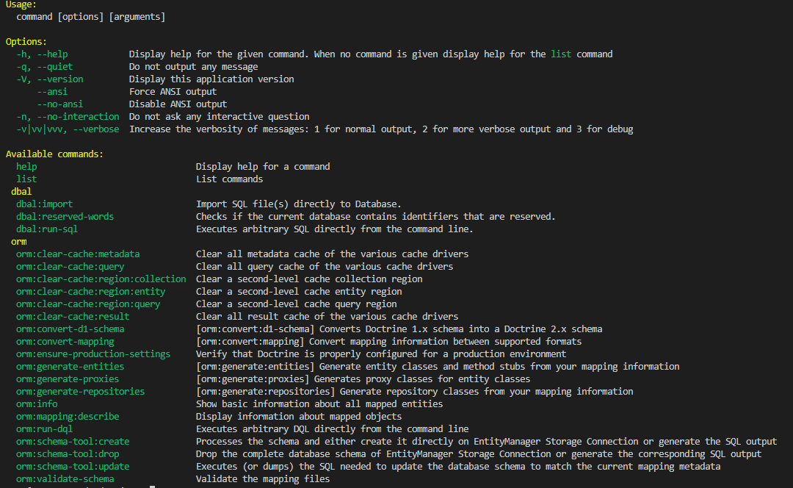The width and height of the screenshot is (793, 488).
Task: Click the '[orm:generate:entities]' alias text
Action: pyautogui.click(x=255, y=367)
